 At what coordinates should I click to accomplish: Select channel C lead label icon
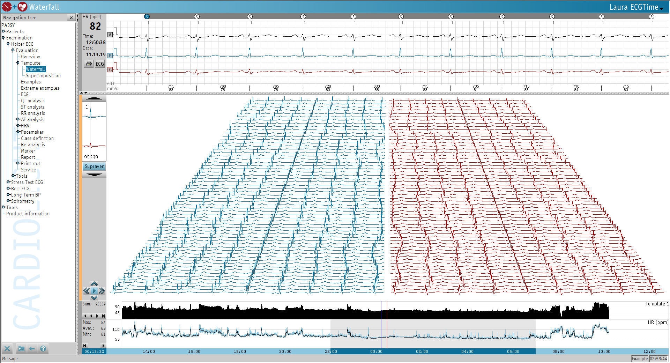coord(110,69)
